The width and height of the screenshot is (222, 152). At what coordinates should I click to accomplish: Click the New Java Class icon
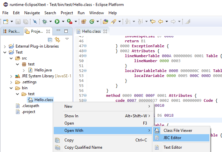tap(92, 21)
